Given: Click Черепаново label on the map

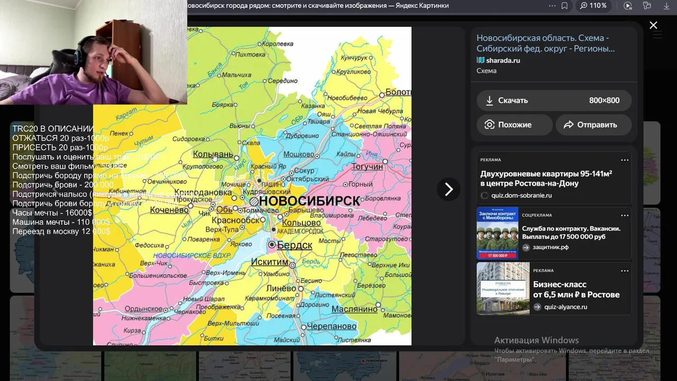Looking at the screenshot, I should coord(332,326).
